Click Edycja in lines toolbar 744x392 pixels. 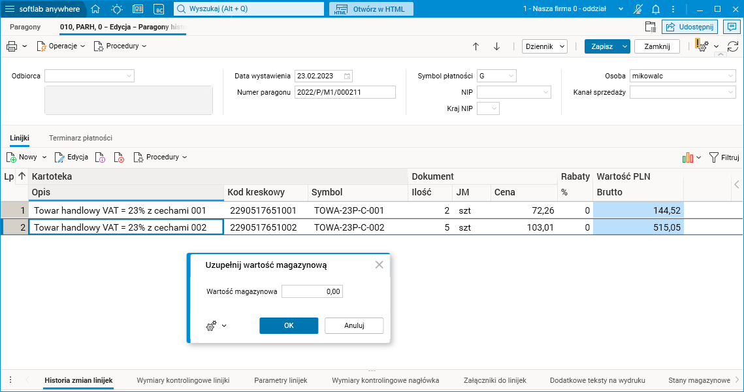(72, 157)
